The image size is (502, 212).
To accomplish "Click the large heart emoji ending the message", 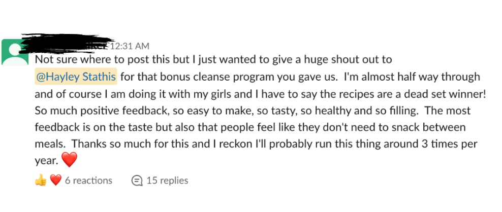I will [x=69, y=160].
